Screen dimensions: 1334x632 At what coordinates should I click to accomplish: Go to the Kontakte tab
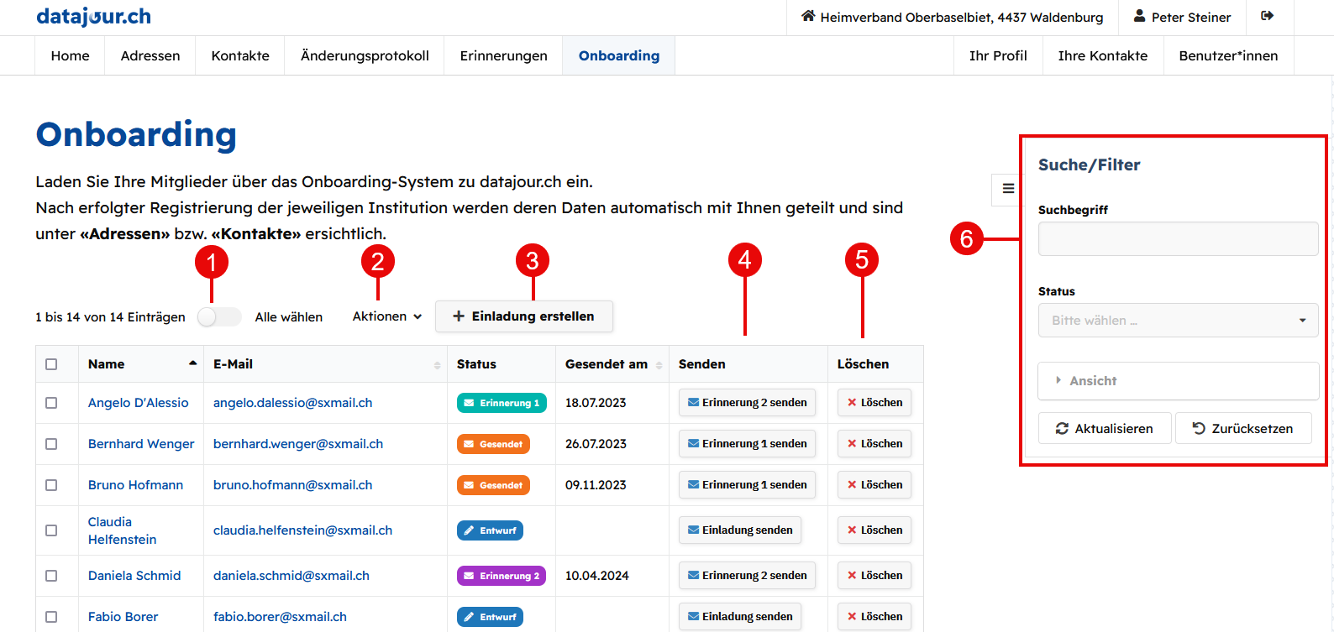(x=240, y=55)
